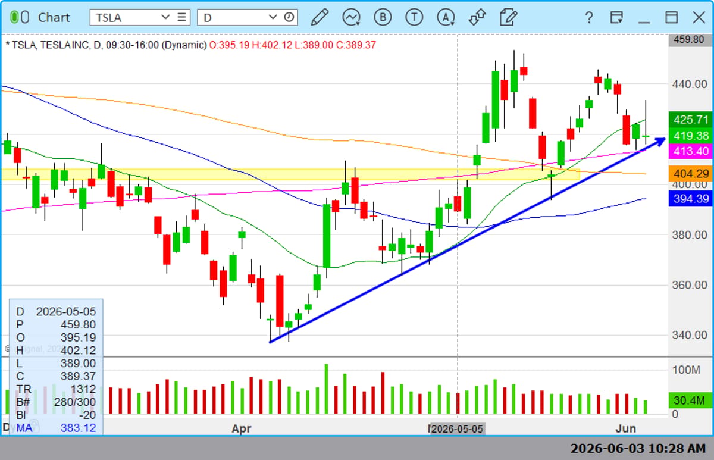Open the symbol list icon next to TSLA

pyautogui.click(x=182, y=17)
